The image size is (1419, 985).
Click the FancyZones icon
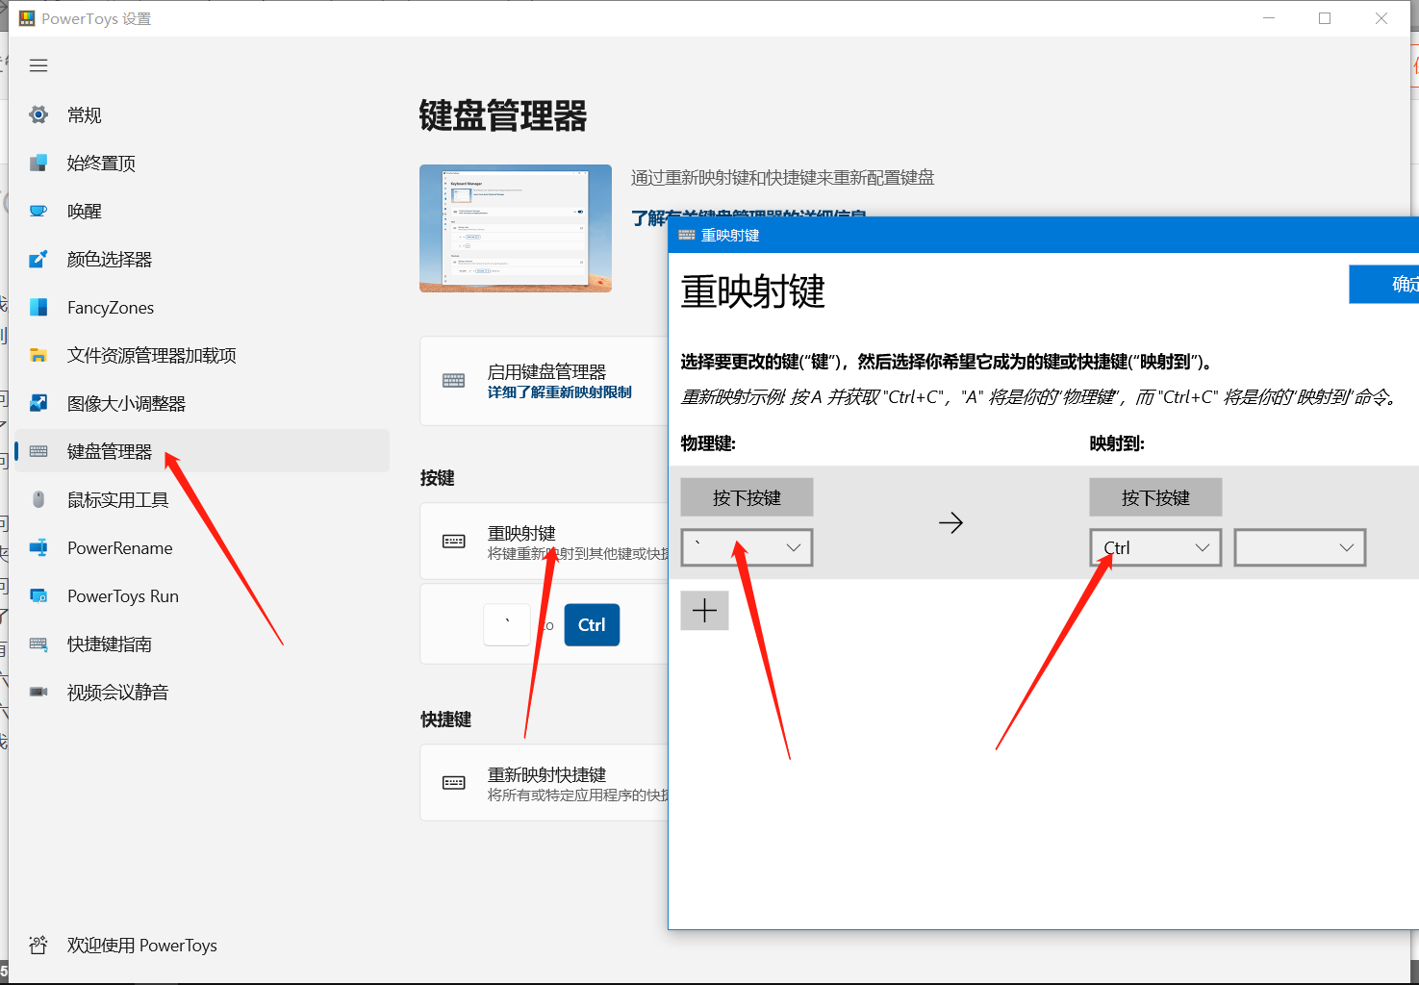(38, 307)
